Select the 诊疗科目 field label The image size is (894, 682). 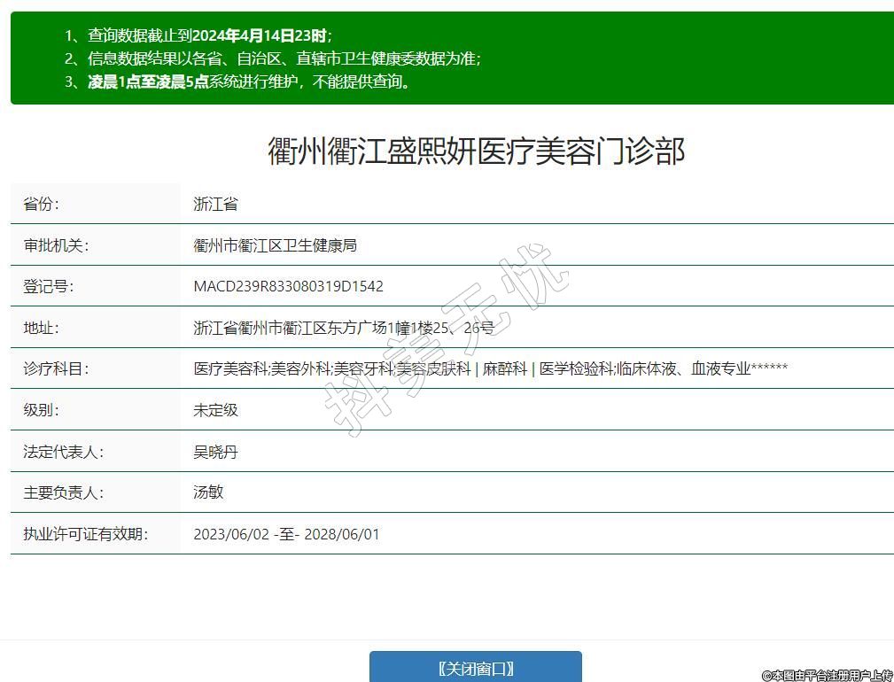point(56,368)
